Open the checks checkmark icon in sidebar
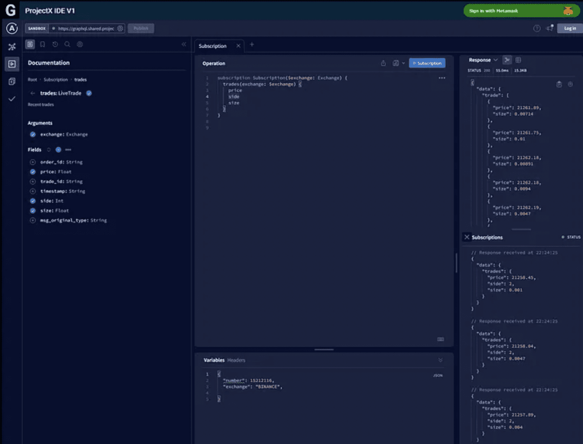 coord(12,99)
